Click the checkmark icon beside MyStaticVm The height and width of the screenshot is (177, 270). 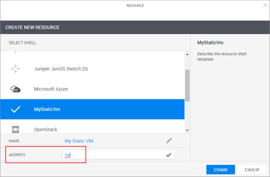tap(16, 109)
